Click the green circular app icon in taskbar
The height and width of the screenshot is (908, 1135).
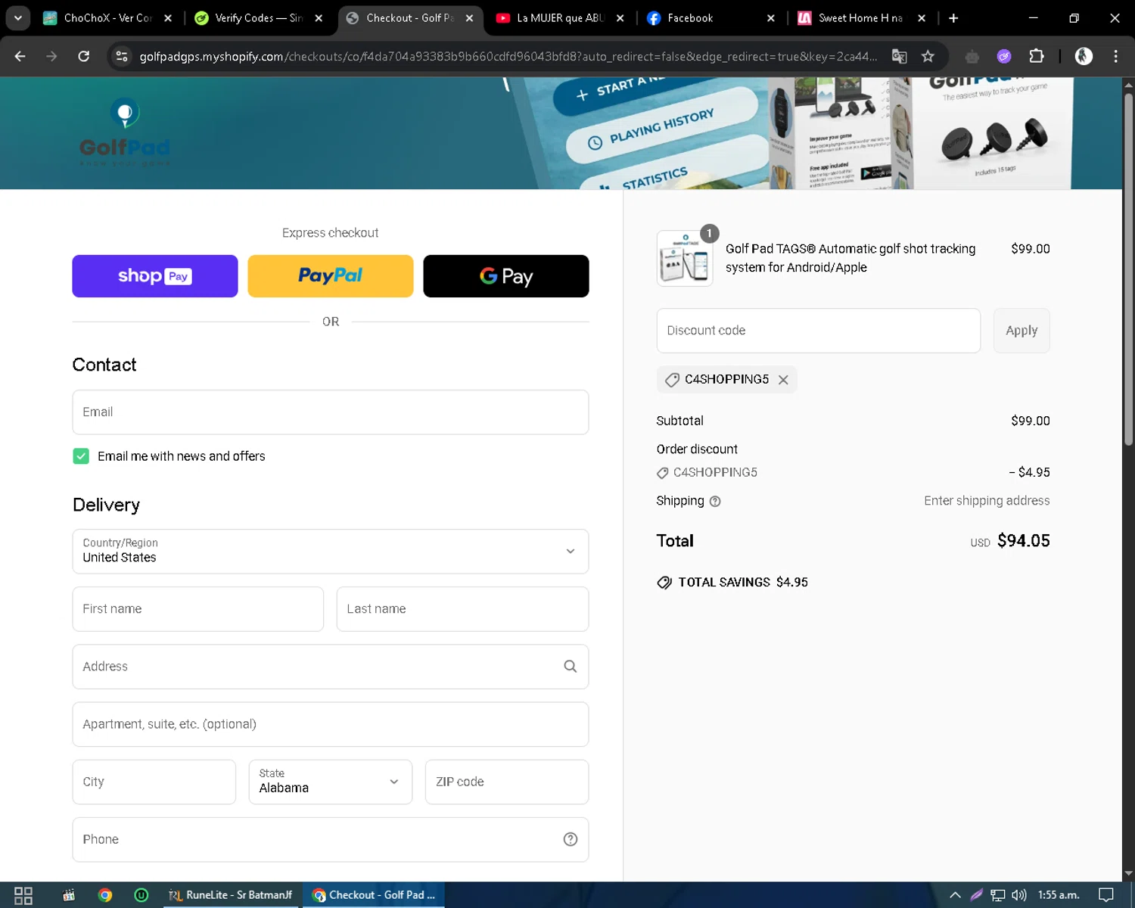(141, 895)
